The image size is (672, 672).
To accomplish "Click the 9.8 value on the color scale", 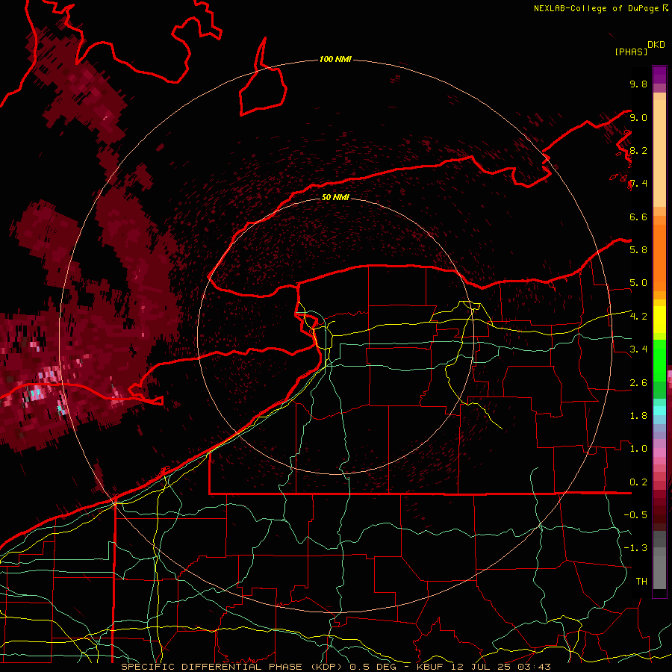I will (638, 84).
